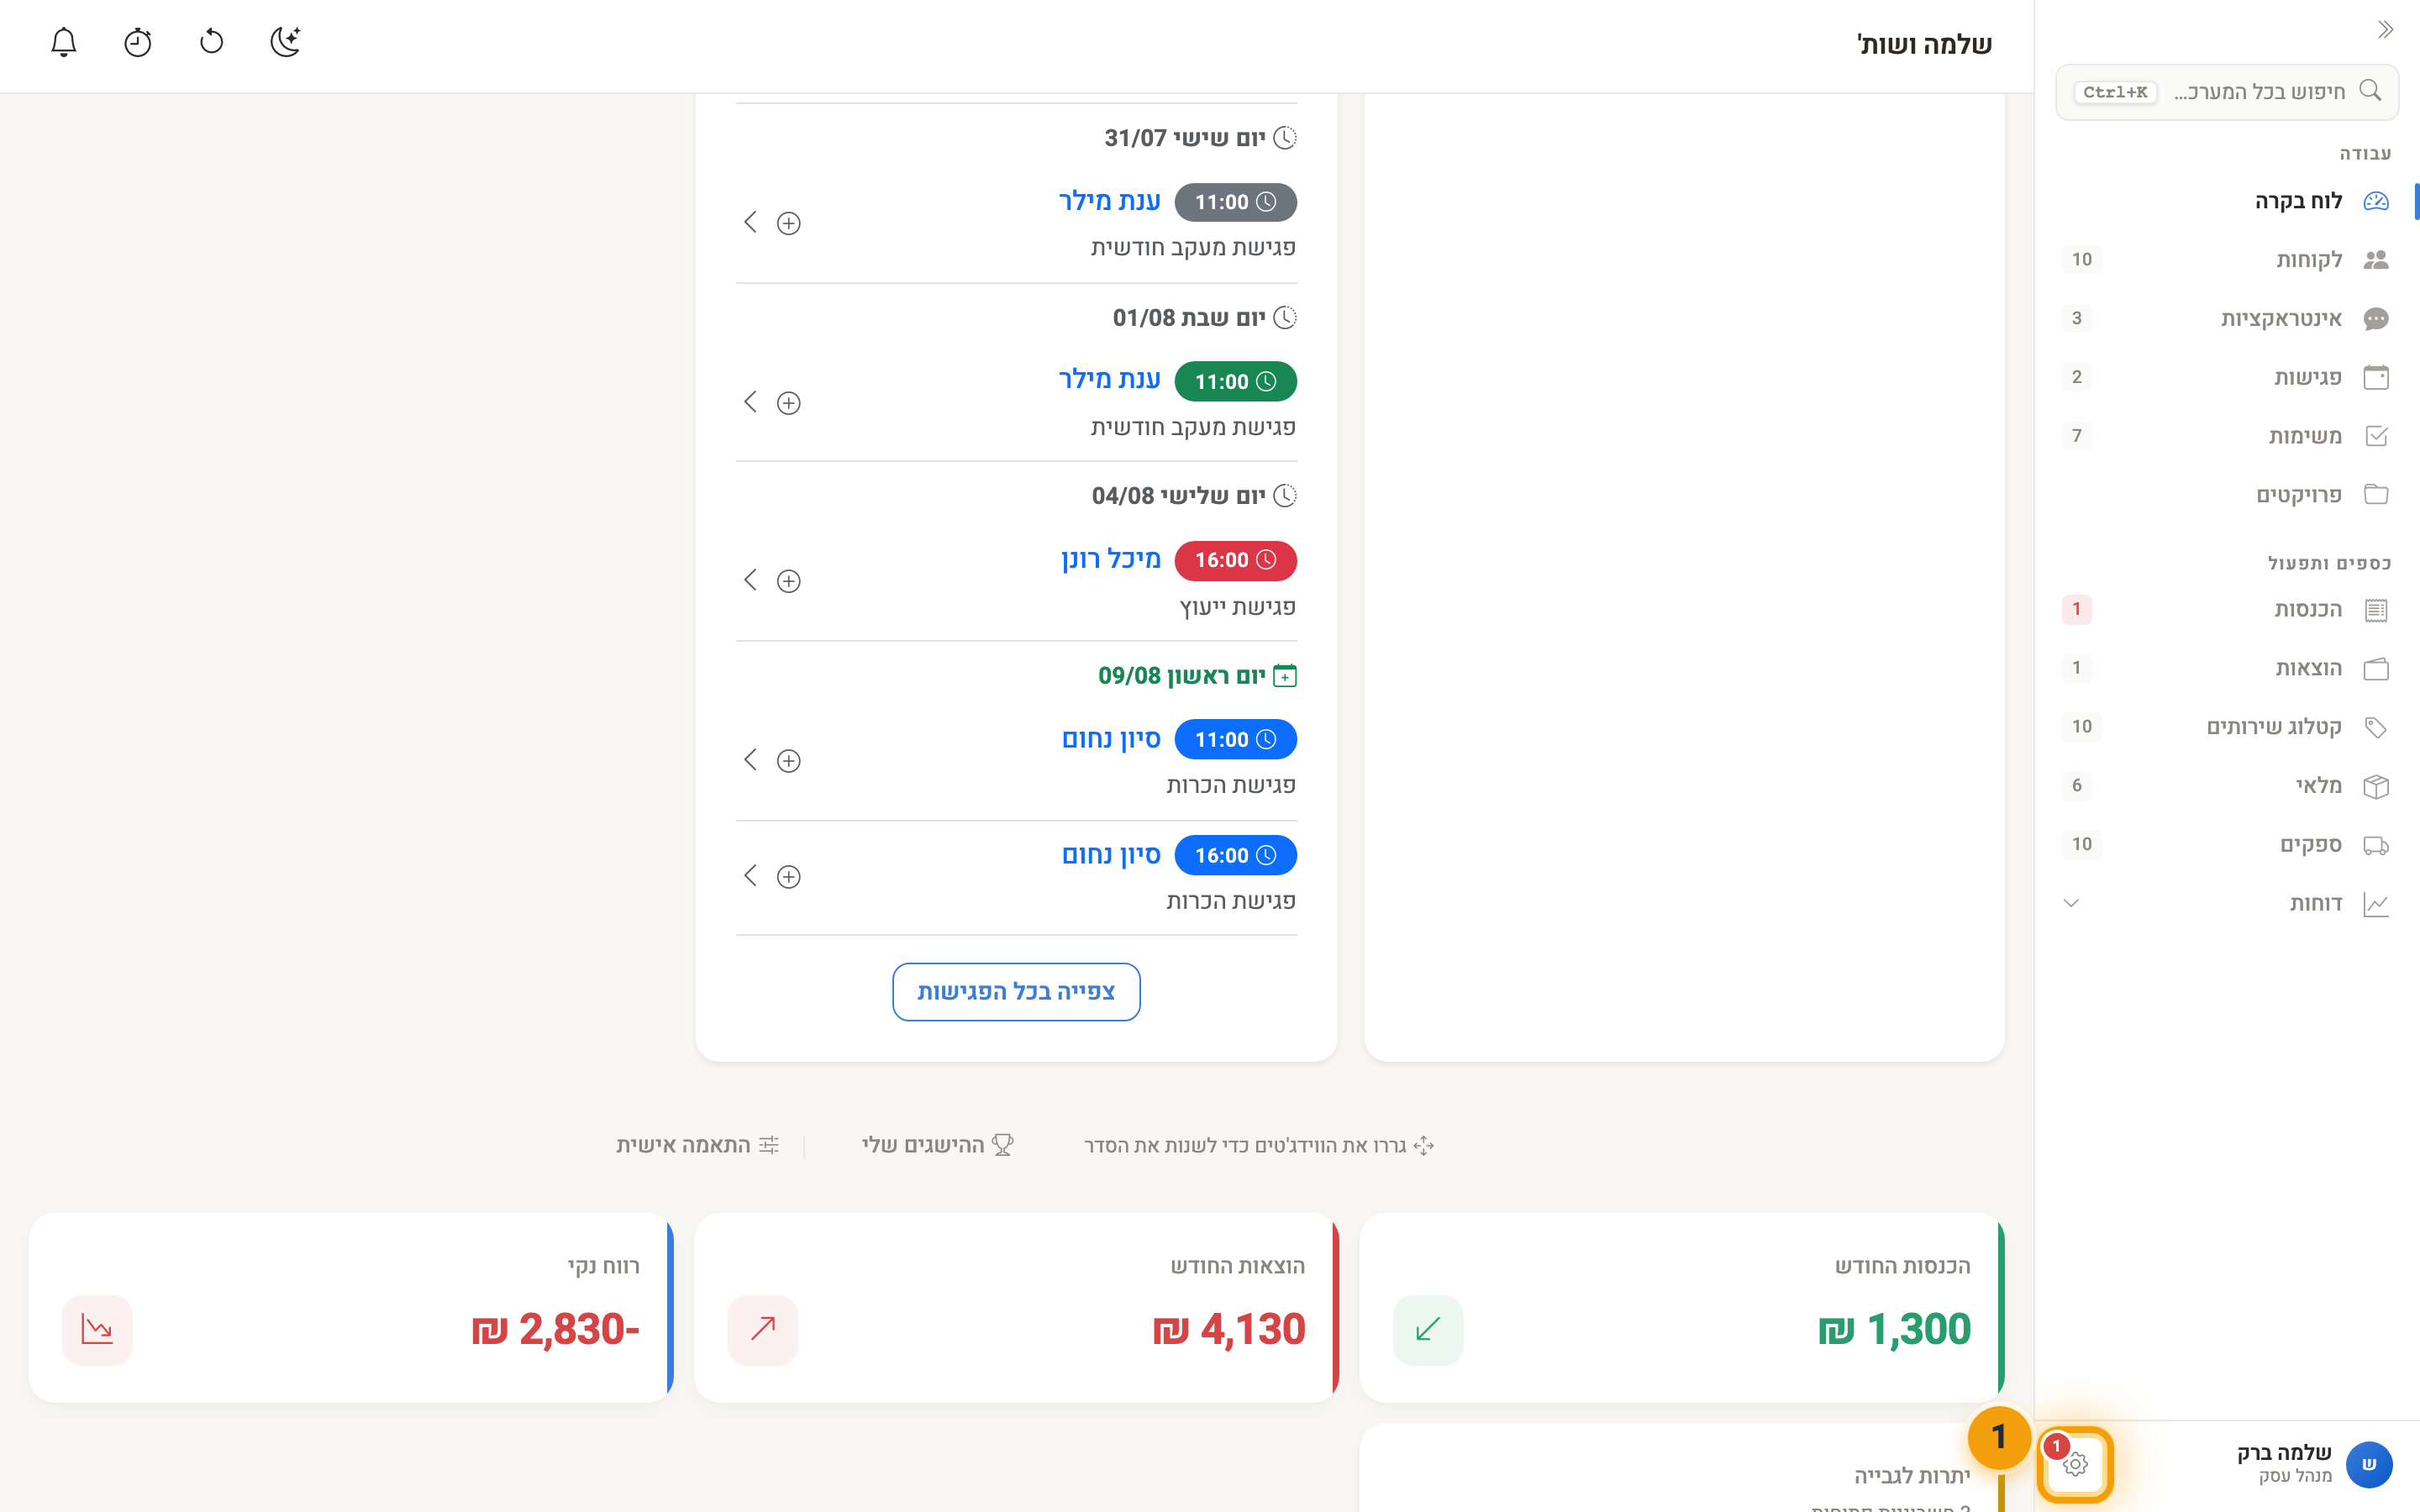Click the green 11:00 time badge
Image resolution: width=2420 pixels, height=1512 pixels.
1235,382
